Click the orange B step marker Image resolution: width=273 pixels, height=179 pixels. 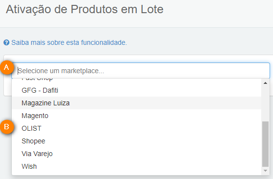tap(7, 127)
